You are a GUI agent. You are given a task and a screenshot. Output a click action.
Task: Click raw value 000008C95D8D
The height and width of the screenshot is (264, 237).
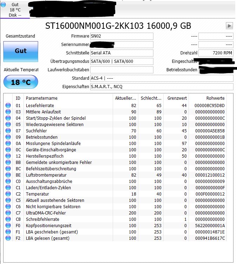point(210,106)
